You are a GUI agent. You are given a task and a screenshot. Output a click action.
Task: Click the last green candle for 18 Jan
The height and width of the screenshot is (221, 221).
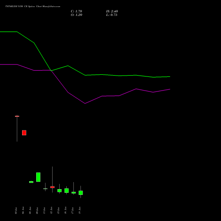(81, 193)
